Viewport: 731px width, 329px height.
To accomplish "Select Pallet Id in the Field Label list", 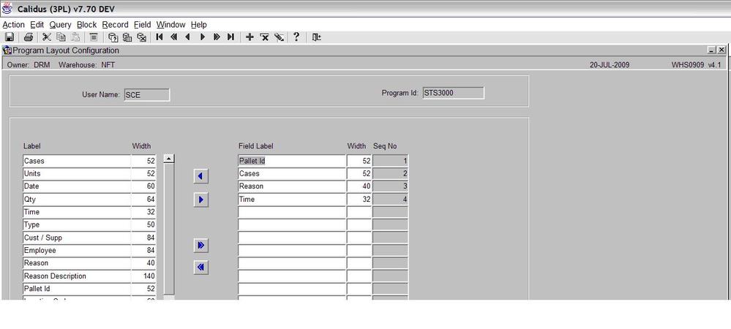I will 292,161.
